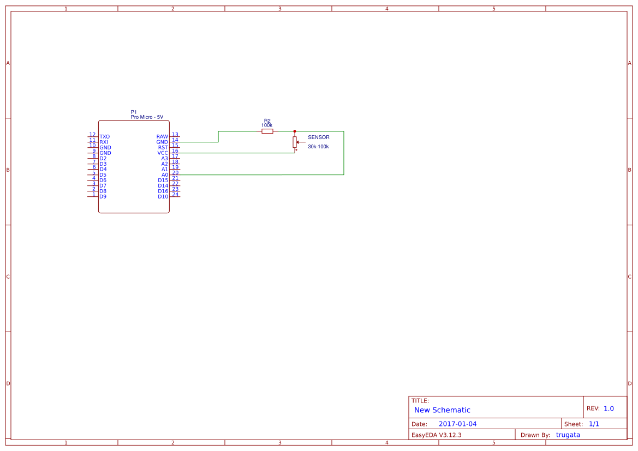The width and height of the screenshot is (638, 451).
Task: Select pin number 20 beside A0
Action: 175,172
